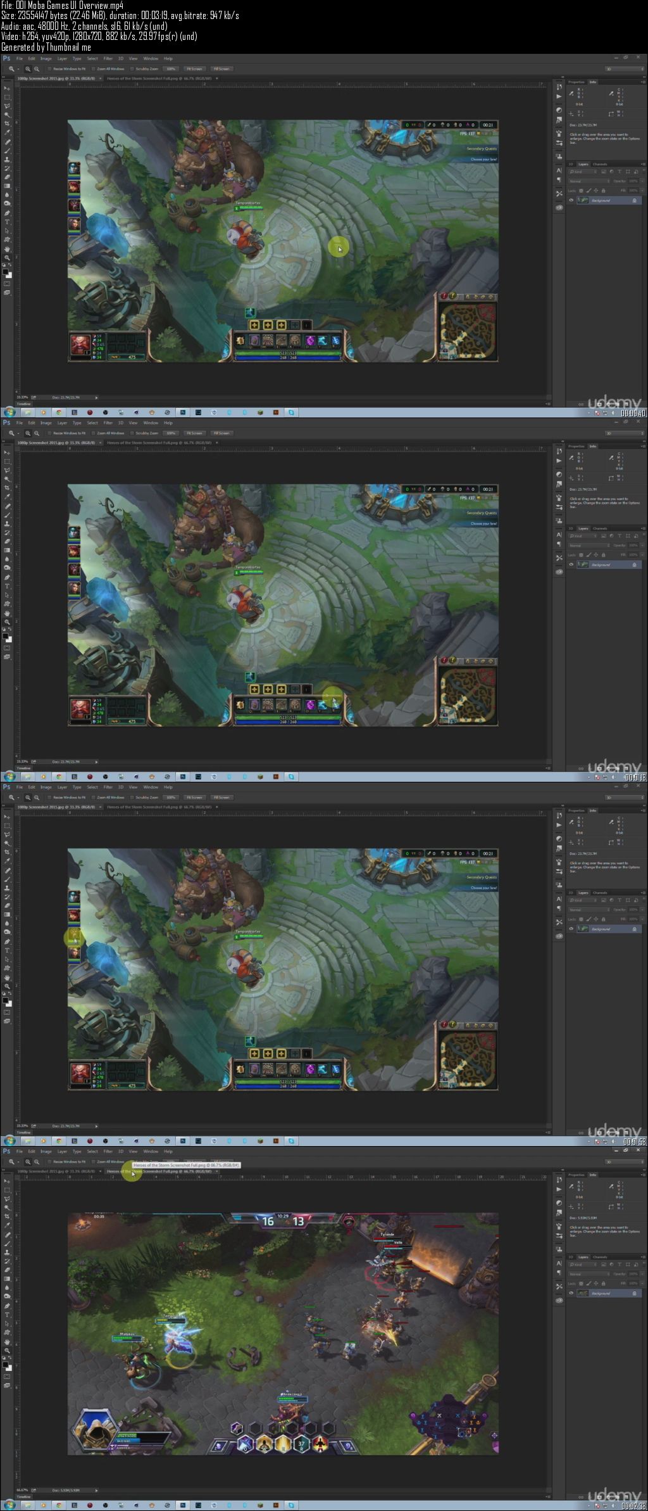Switch to Heroes of the Storm tab in 00:00:40 frame
This screenshot has width=648, height=1511.
pyautogui.click(x=159, y=79)
